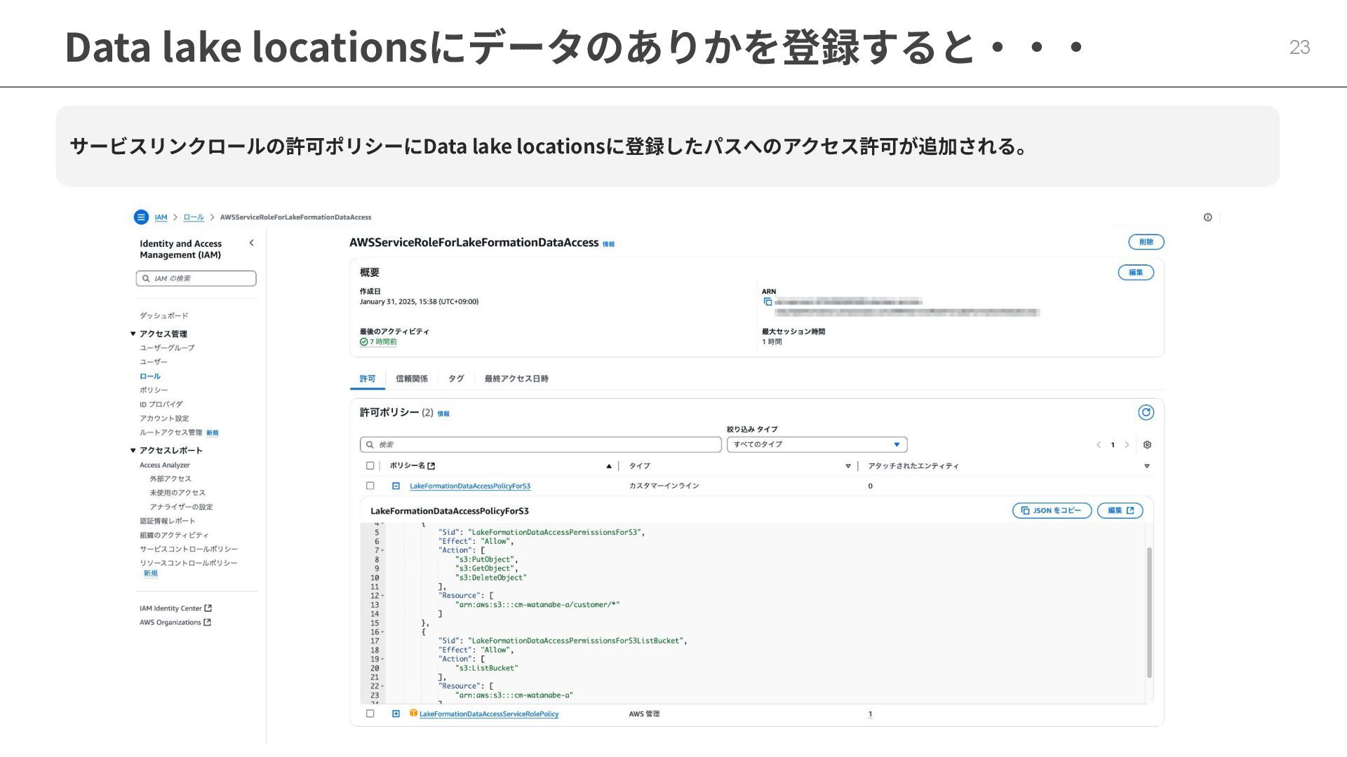Fold JSON code at line 19 Action
Viewport: 1347px width, 757px height.
pyautogui.click(x=382, y=659)
